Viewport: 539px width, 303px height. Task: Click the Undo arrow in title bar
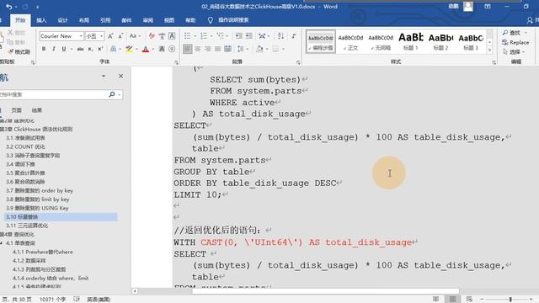tap(9, 7)
